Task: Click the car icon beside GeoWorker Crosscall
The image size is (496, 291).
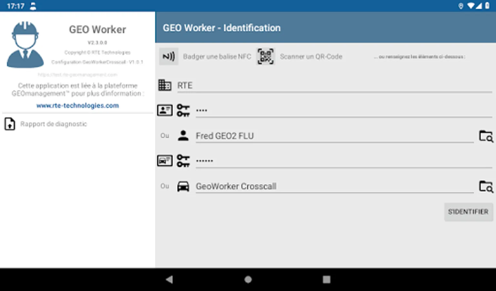Action: pyautogui.click(x=183, y=186)
